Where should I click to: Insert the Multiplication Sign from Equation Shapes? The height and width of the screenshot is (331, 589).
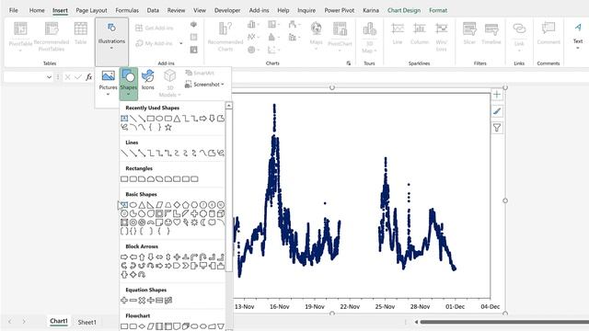(142, 301)
